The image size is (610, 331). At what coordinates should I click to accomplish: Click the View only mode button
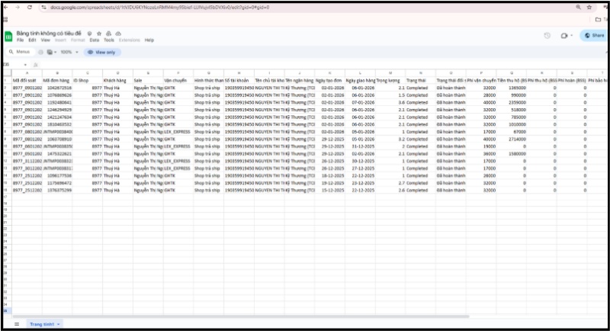coord(102,52)
